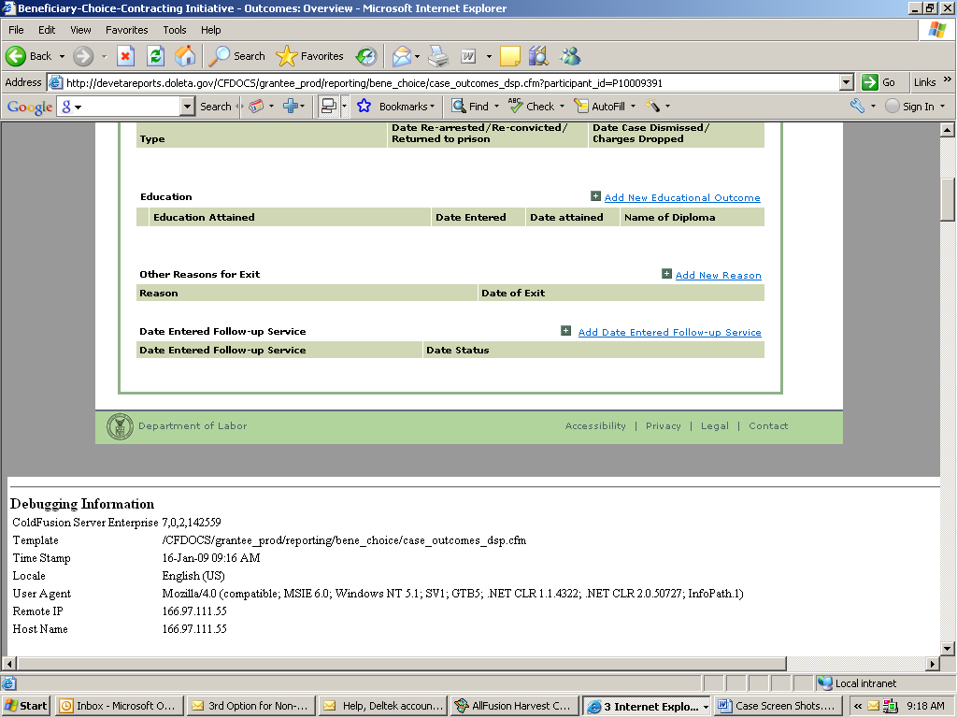Screen dimensions: 957x718
Task: Click the Go button next to address bar
Action: click(878, 82)
